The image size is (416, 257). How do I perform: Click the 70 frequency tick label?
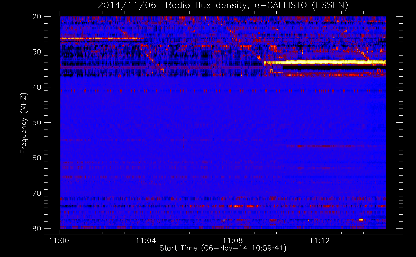click(x=37, y=193)
